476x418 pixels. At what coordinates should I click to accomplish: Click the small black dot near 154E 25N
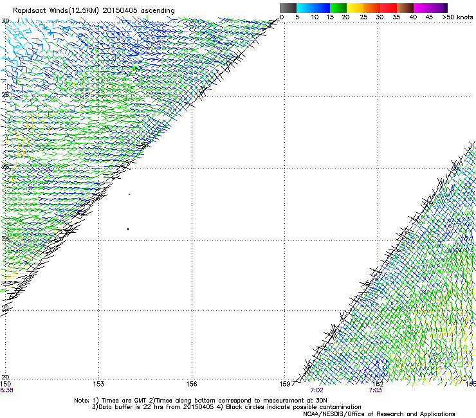pyautogui.click(x=129, y=194)
